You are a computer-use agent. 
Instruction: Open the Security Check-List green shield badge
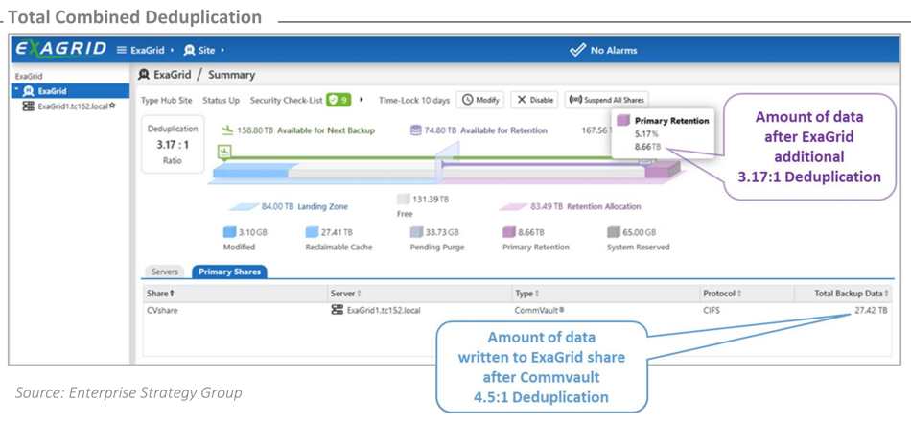pyautogui.click(x=339, y=100)
